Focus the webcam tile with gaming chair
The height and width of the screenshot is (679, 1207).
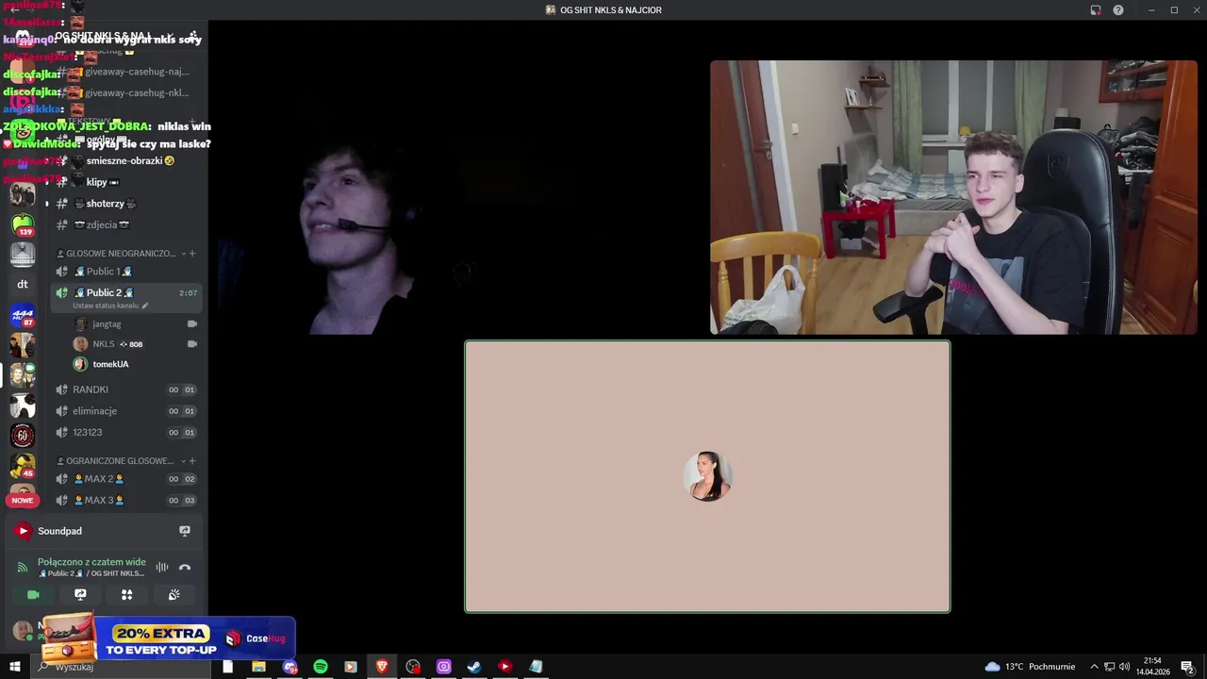tap(953, 198)
